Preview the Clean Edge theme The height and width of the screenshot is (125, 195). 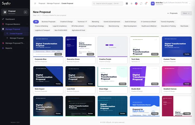point(122,84)
